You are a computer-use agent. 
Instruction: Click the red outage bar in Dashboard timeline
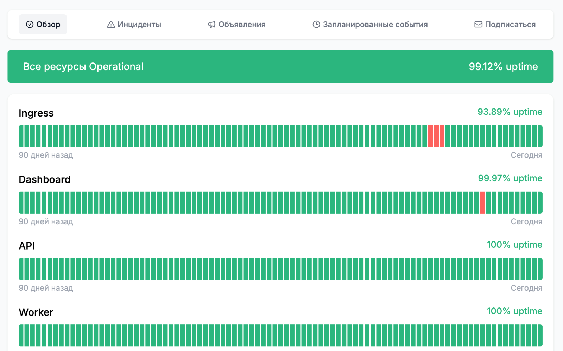point(482,203)
